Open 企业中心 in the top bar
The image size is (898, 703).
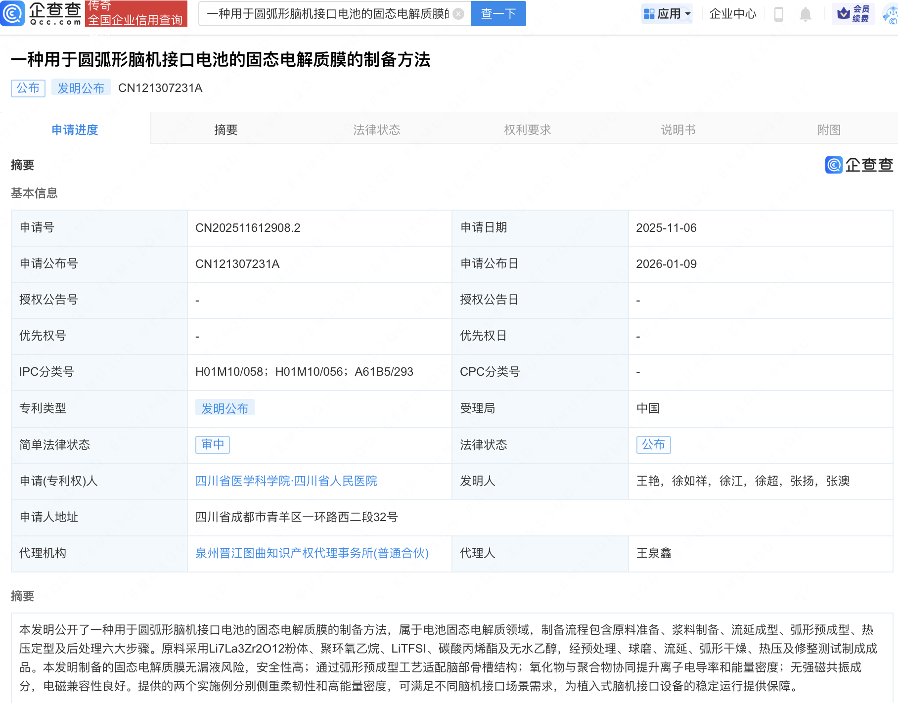tap(732, 14)
